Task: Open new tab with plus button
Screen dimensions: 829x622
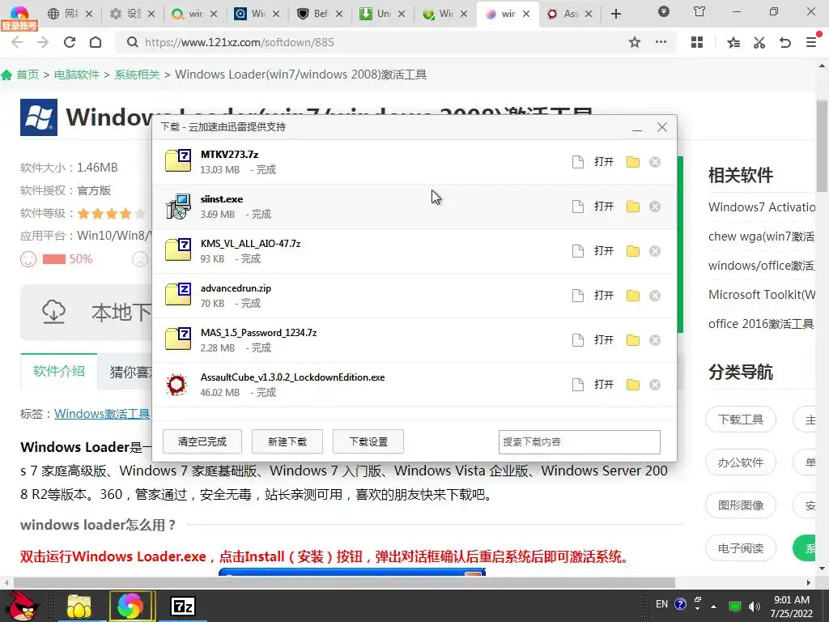Action: tap(616, 14)
